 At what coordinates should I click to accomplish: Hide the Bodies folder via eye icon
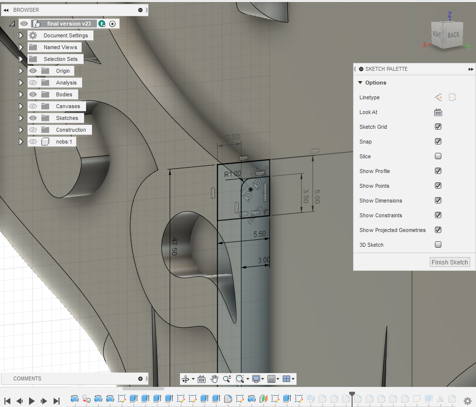(x=33, y=94)
